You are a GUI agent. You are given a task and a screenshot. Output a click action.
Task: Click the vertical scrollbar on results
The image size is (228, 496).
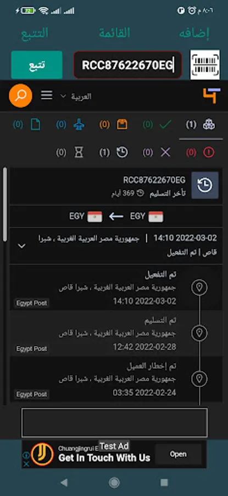[5, 205]
